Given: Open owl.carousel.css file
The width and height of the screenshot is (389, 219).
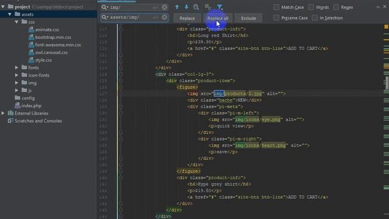Looking at the screenshot, I should (51, 52).
